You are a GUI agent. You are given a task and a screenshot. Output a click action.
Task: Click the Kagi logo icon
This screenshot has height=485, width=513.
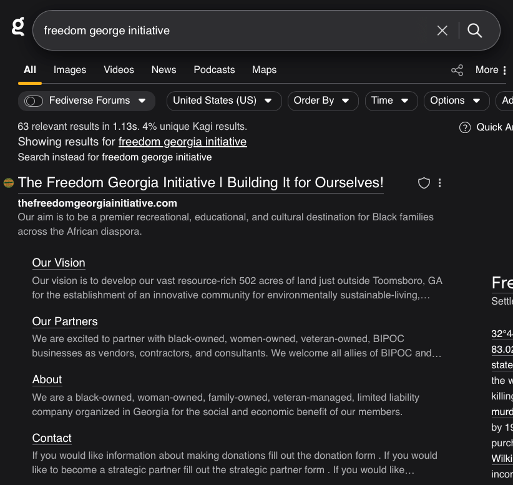[x=19, y=27]
